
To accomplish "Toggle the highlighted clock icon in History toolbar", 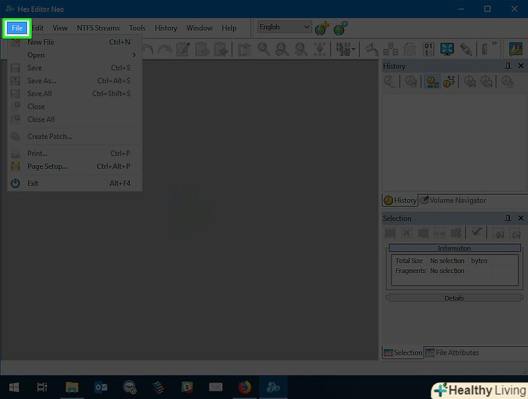I will point(432,81).
